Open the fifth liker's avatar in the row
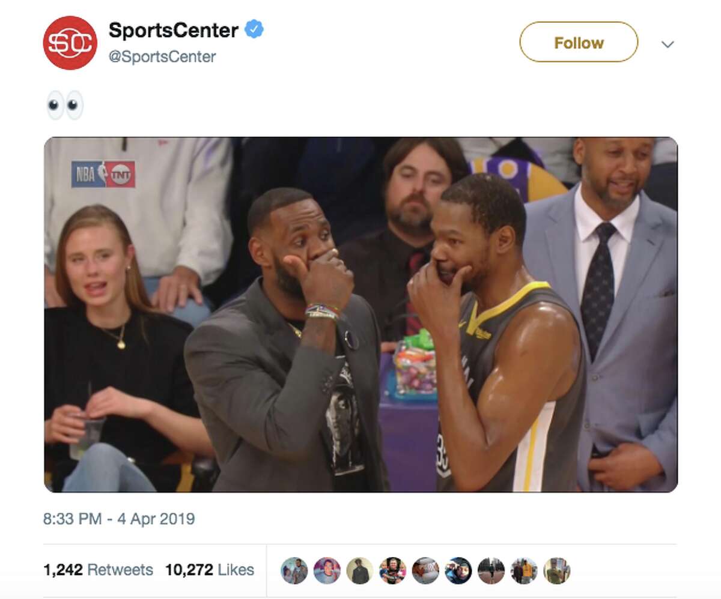The width and height of the screenshot is (721, 599). [x=425, y=570]
